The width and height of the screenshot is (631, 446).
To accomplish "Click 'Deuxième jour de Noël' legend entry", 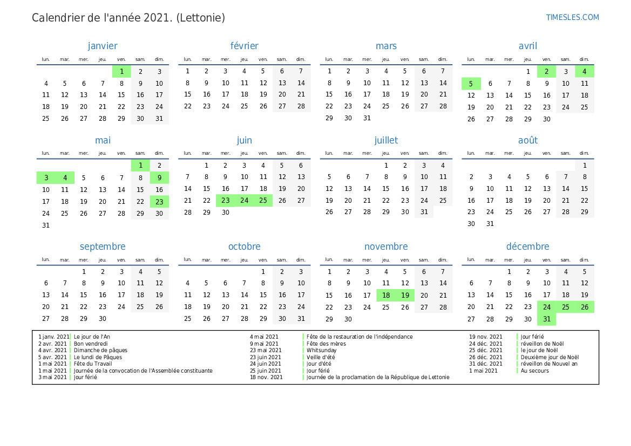I will click(549, 357).
